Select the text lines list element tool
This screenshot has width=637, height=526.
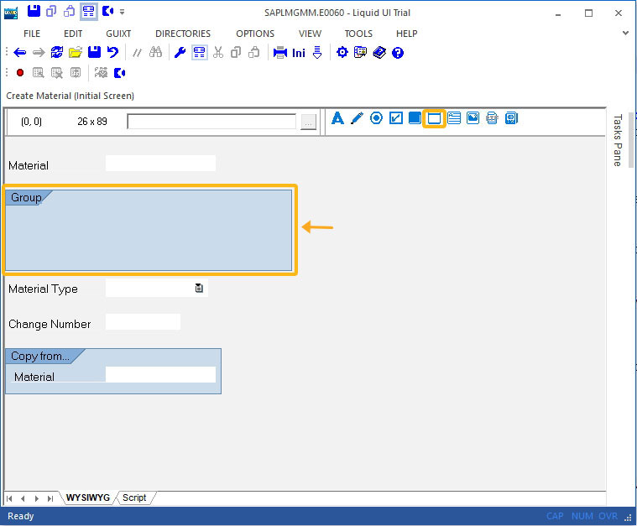click(x=454, y=118)
